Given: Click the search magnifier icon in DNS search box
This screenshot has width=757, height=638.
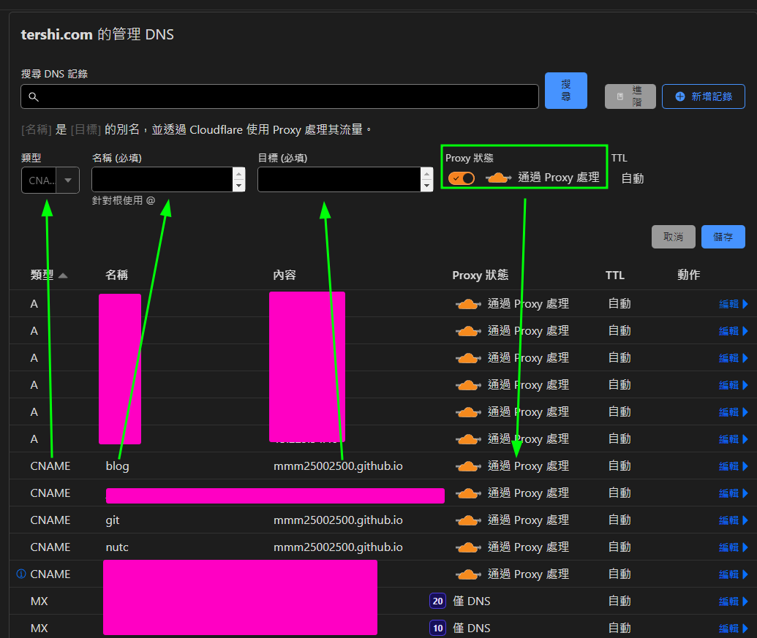Looking at the screenshot, I should pyautogui.click(x=34, y=97).
